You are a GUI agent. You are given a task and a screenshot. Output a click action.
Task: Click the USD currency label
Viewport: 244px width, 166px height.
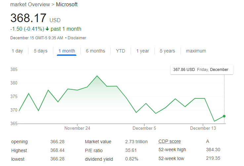[x=55, y=20]
